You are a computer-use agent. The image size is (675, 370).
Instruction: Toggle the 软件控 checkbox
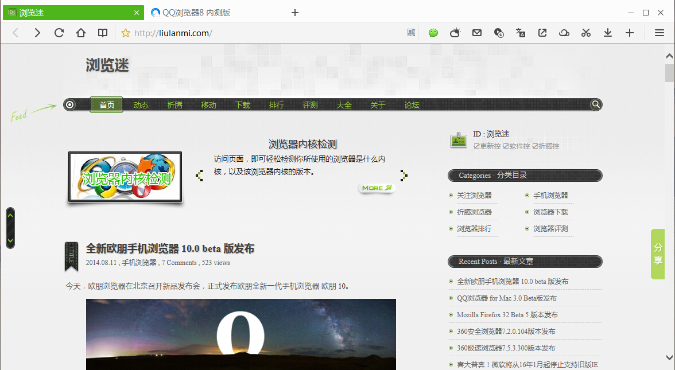(x=506, y=146)
